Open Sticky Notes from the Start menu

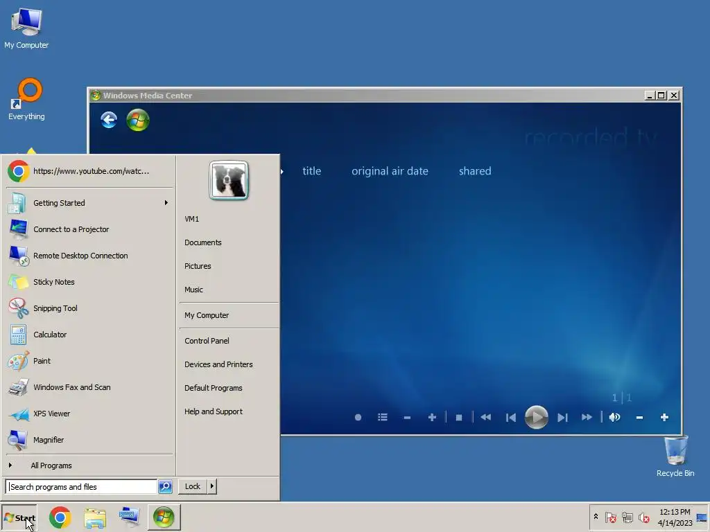click(x=89, y=282)
